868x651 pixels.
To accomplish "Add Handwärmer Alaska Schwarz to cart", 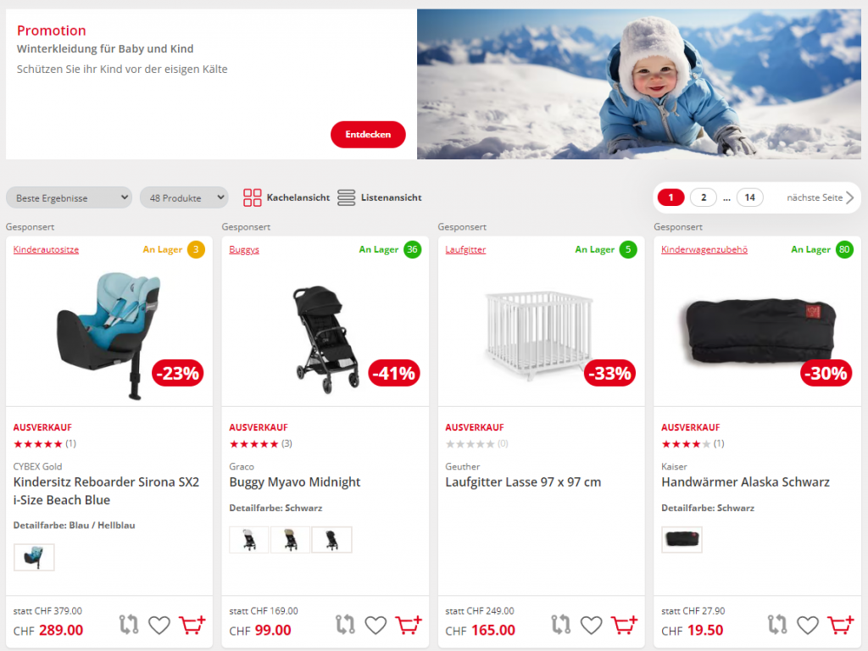I will pos(840,625).
